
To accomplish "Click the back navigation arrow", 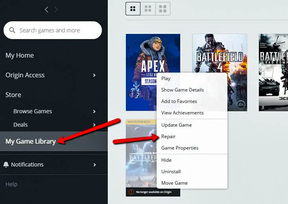I will point(47,9).
